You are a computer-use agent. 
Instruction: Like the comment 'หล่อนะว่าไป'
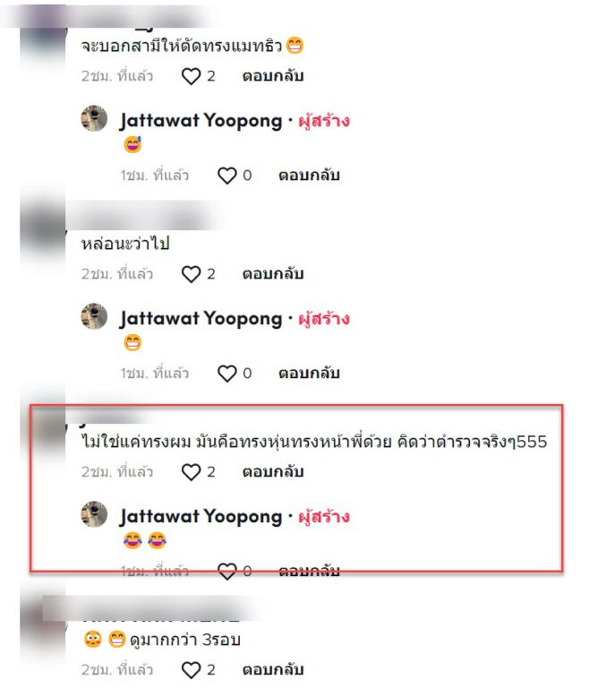(191, 275)
